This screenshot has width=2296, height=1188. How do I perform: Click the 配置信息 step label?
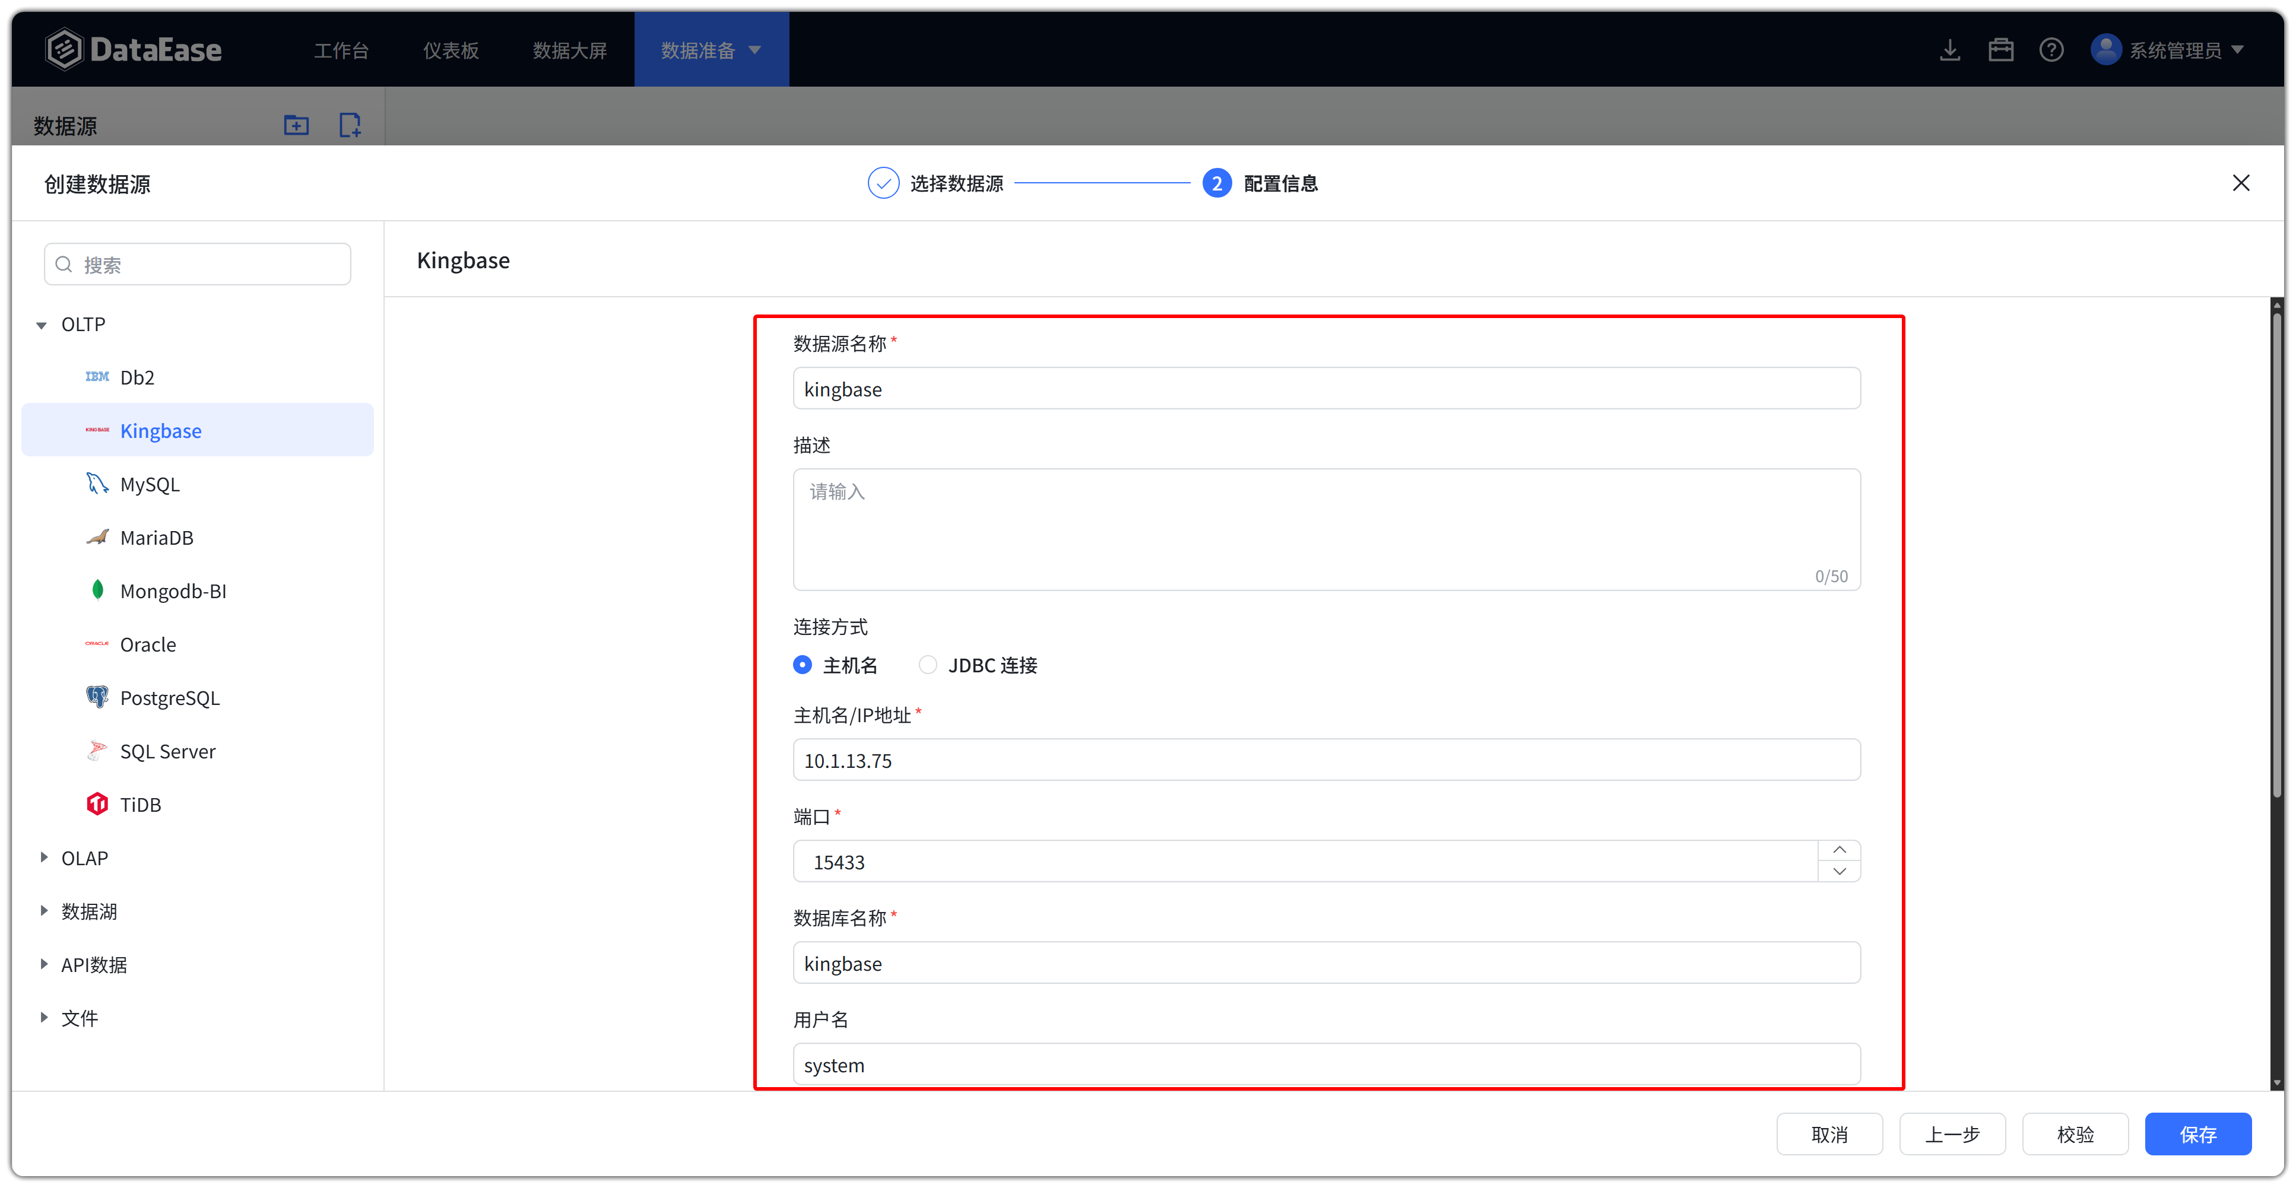pos(1281,183)
